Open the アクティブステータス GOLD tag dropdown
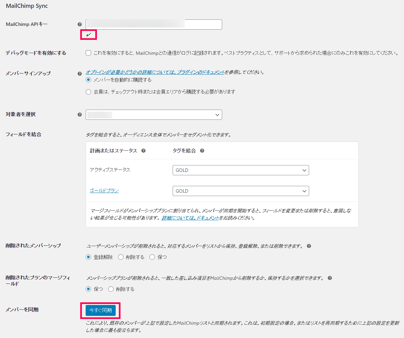This screenshot has width=404, height=338. tap(241, 170)
